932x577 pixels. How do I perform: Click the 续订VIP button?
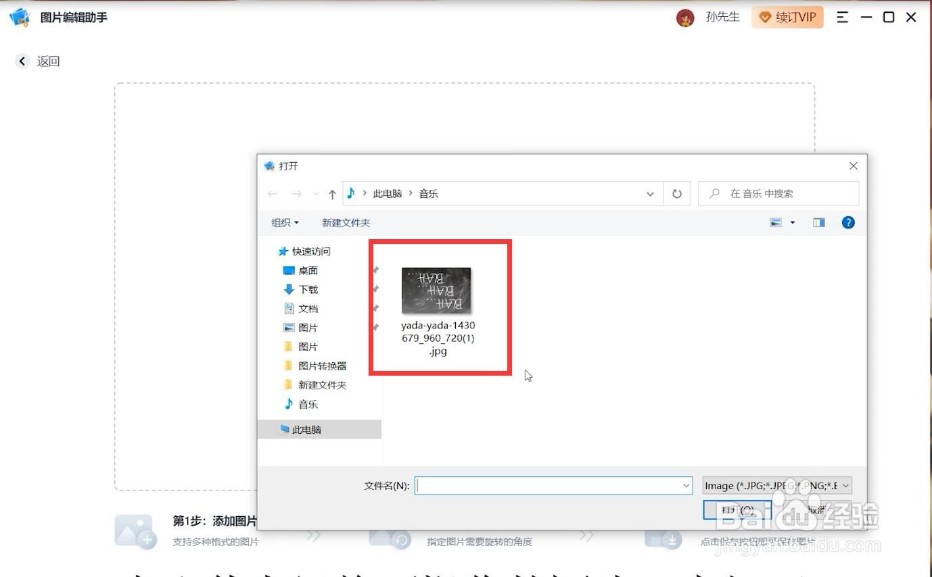click(x=787, y=18)
